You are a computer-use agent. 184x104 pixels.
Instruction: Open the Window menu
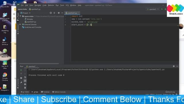[73, 5]
